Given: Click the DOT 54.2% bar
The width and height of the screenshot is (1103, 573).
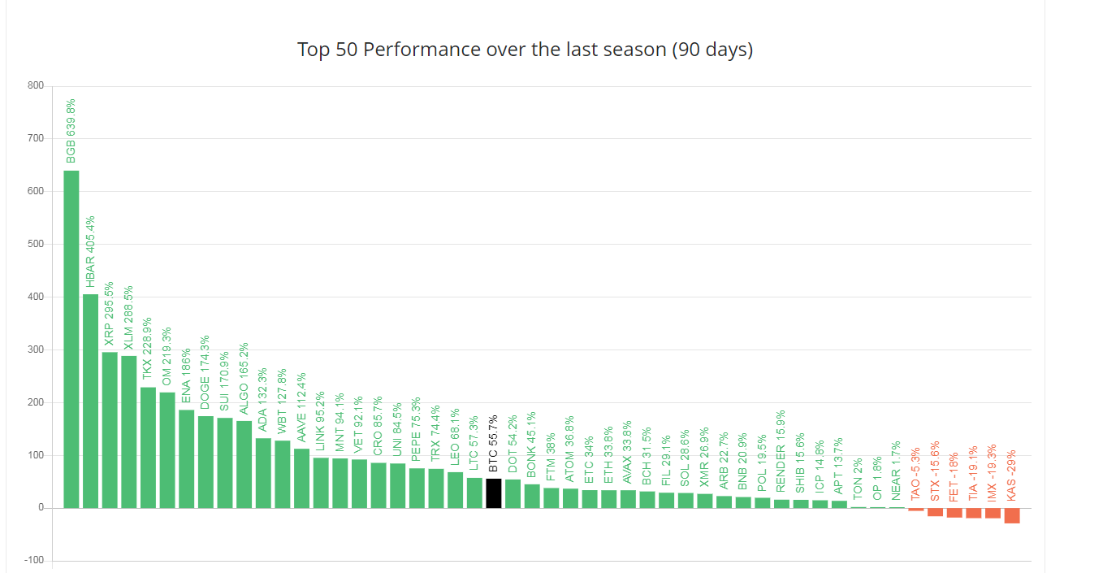Looking at the screenshot, I should click(x=513, y=493).
